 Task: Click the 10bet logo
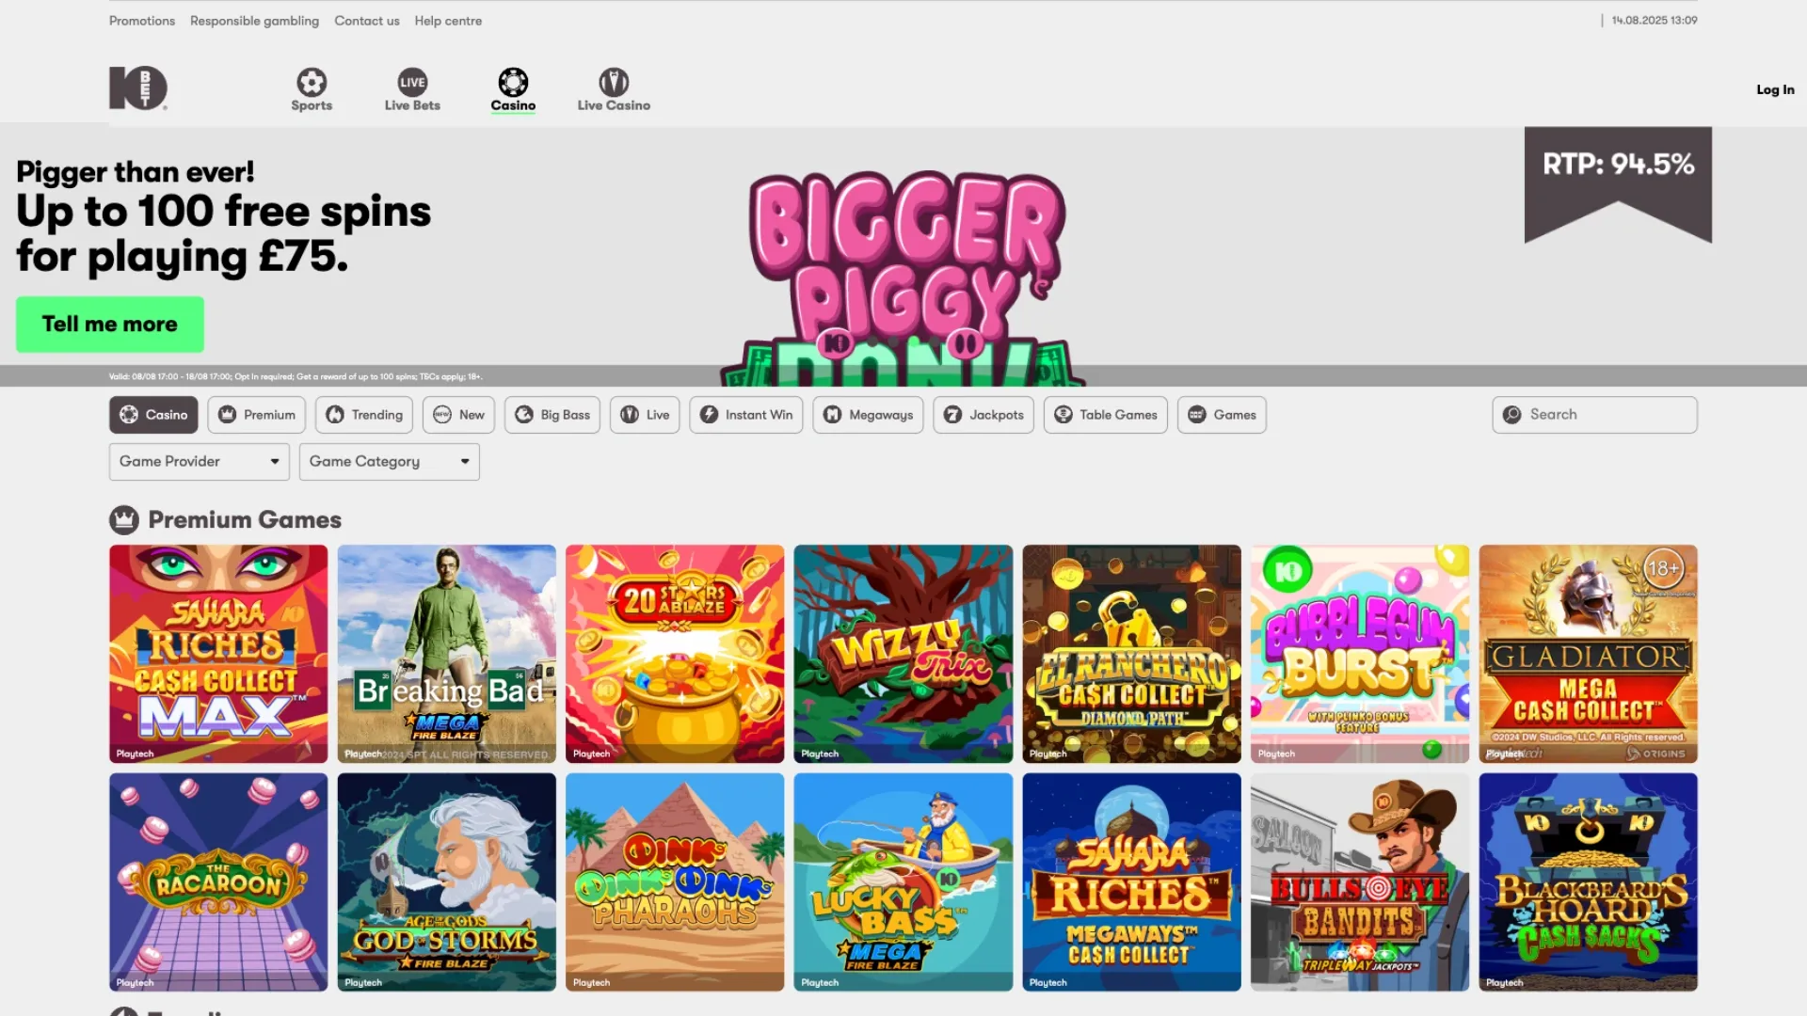138,88
